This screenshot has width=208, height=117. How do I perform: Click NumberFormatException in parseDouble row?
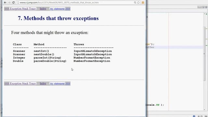click(92, 61)
